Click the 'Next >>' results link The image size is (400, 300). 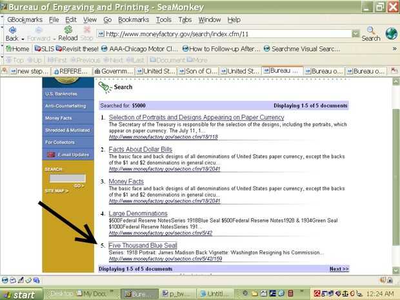pos(339,269)
